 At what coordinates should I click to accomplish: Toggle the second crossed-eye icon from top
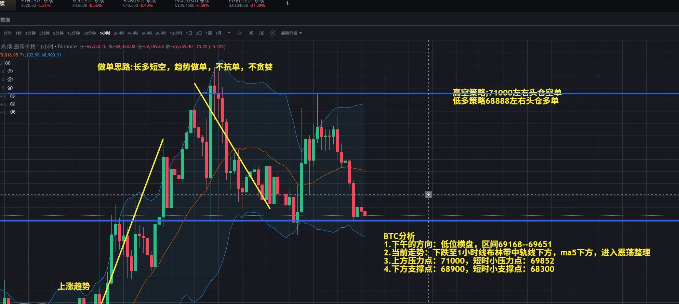[x=10, y=71]
